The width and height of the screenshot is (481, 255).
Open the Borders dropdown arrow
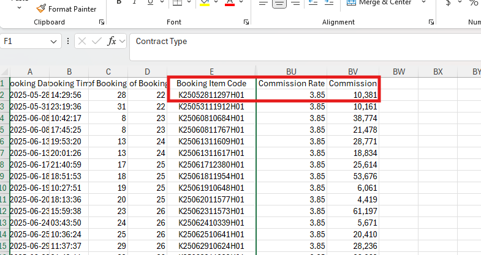click(x=189, y=3)
